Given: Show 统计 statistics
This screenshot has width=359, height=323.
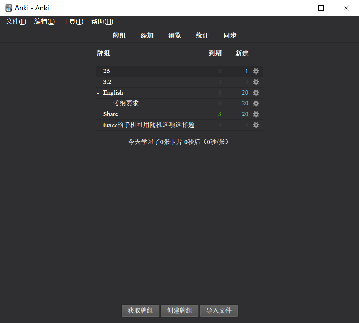Looking at the screenshot, I should tap(202, 35).
